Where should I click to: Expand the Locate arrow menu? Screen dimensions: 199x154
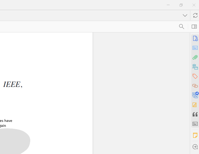point(195,147)
